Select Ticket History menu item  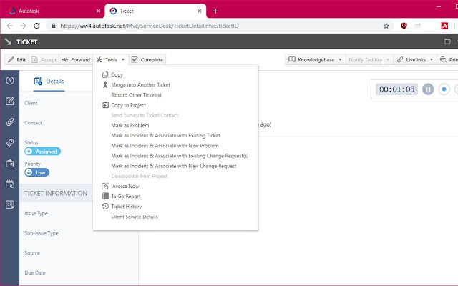pyautogui.click(x=126, y=207)
